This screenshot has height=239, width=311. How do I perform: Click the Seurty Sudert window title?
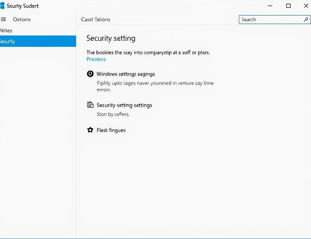coord(22,6)
